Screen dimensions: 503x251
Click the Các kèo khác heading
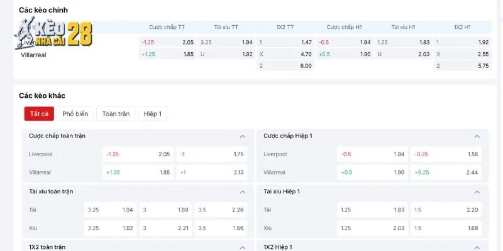[x=42, y=95]
